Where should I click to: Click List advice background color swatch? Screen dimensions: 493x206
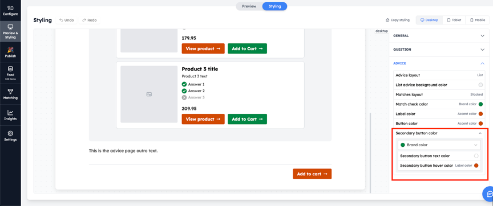click(x=480, y=85)
